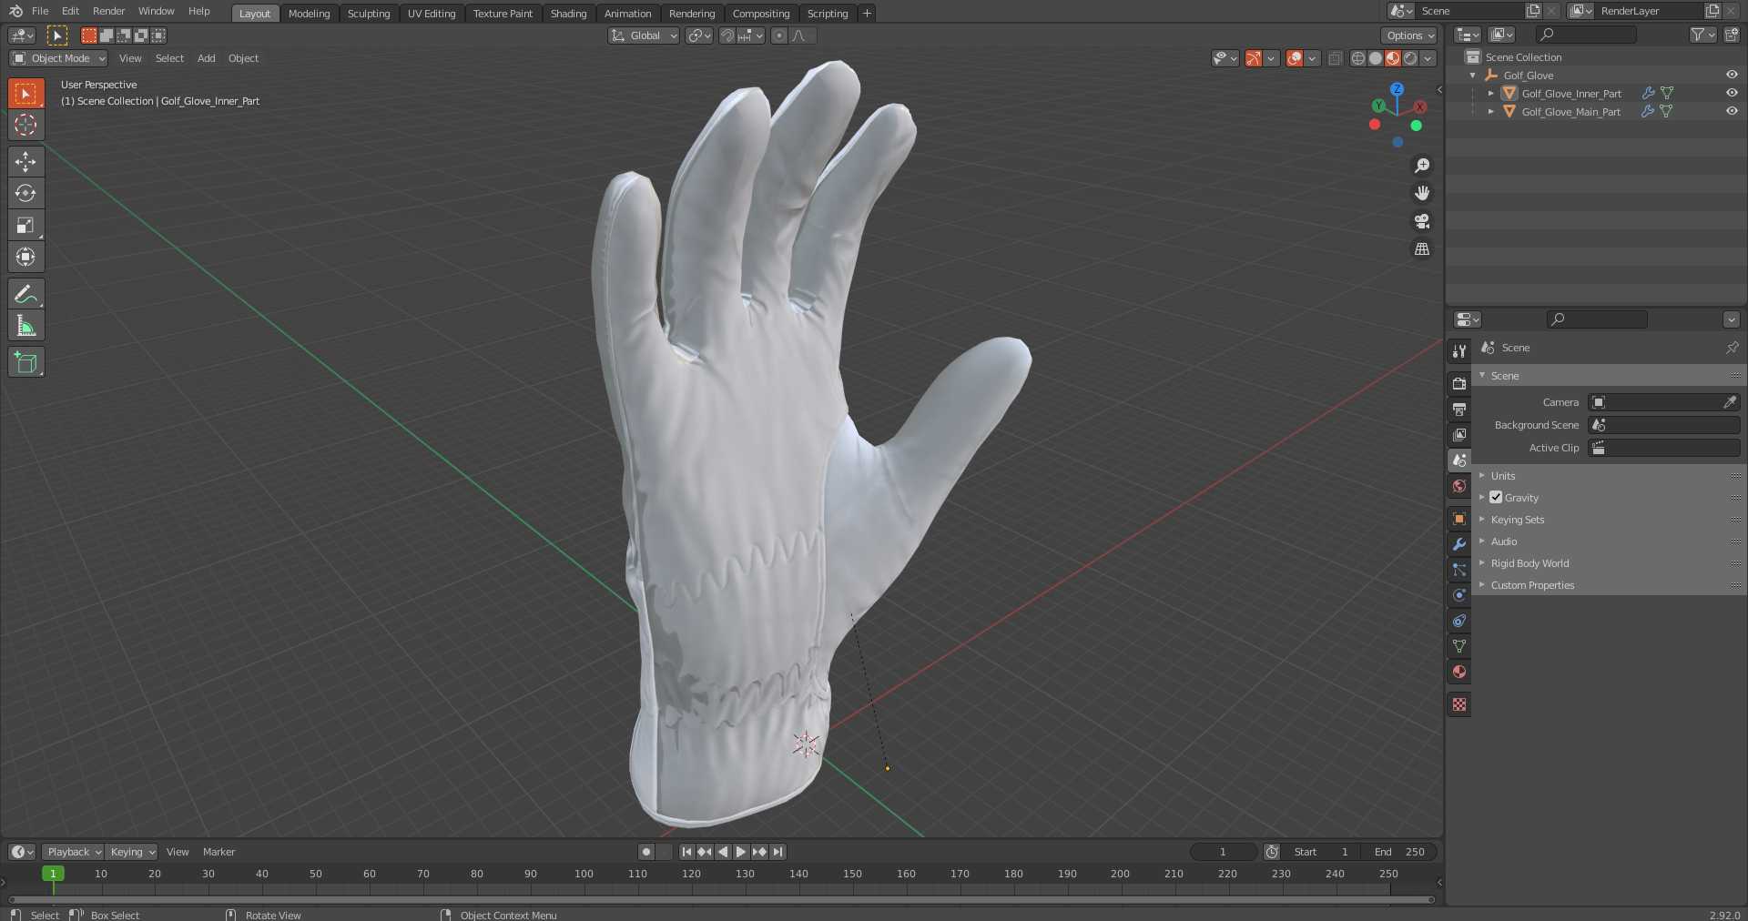Open the Object Constraint properties tab
1748x921 pixels.
pos(1459,621)
